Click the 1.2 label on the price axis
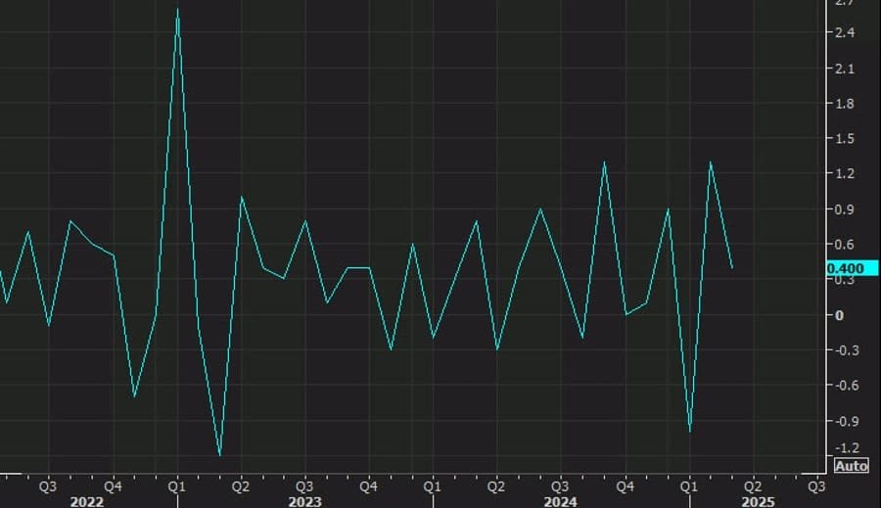The image size is (881, 508). [843, 174]
